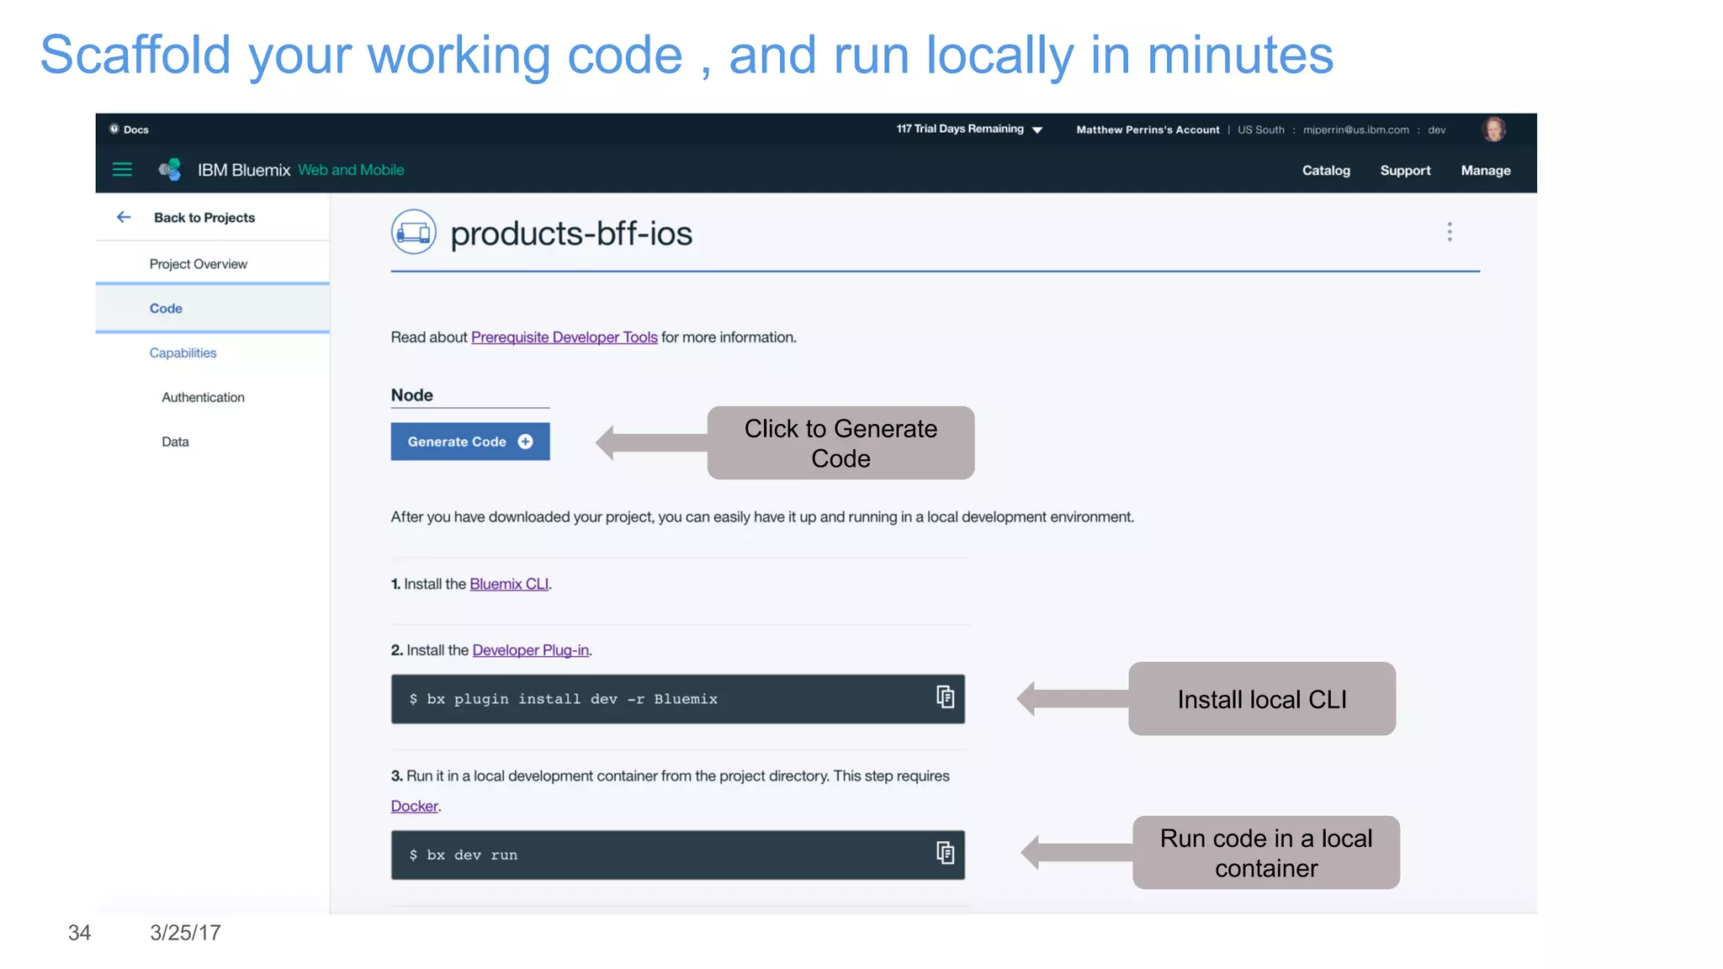Open the three-dot project options menu
Image resolution: width=1723 pixels, height=969 pixels.
(1449, 232)
